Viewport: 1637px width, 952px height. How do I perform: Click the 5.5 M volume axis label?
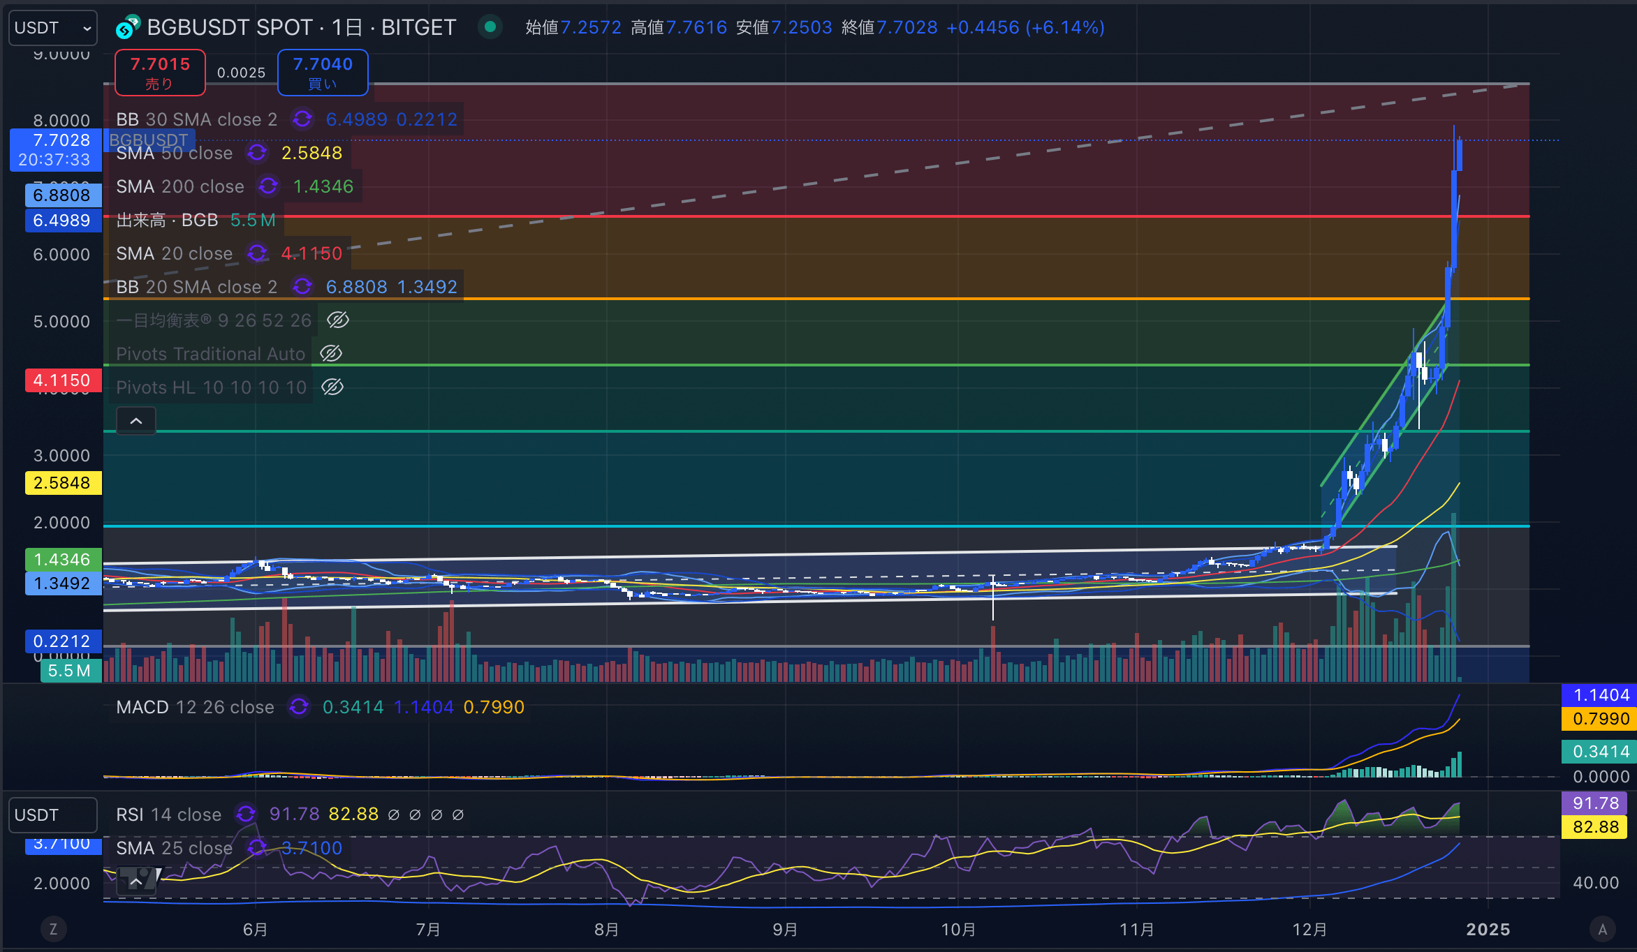pyautogui.click(x=71, y=671)
